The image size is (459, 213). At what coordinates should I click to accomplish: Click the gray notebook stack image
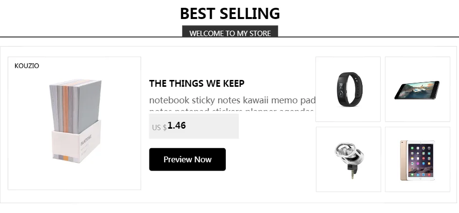pos(75,121)
